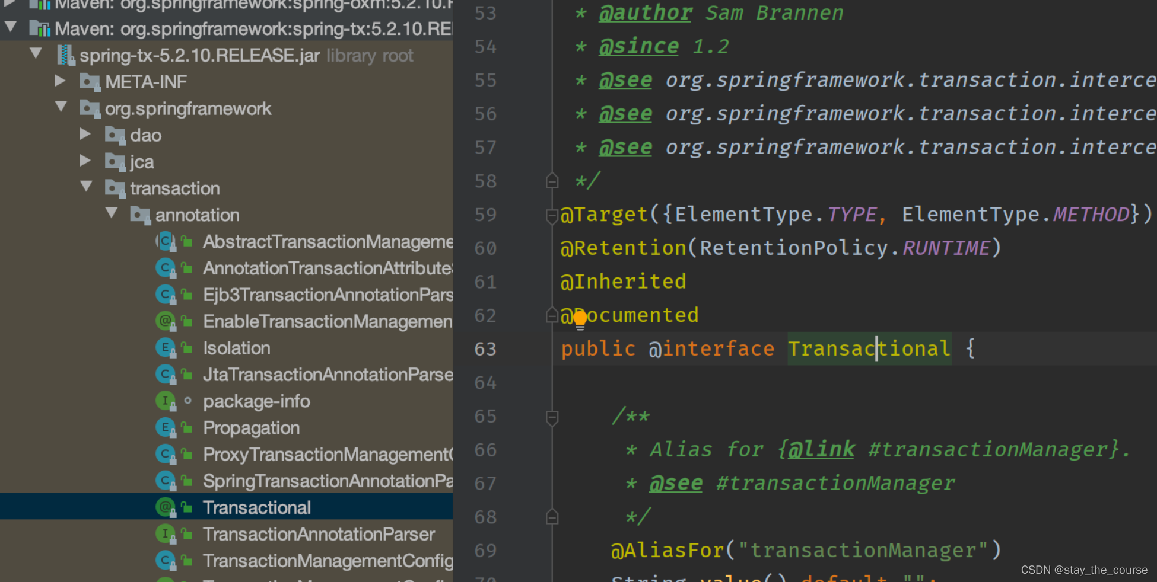1157x582 pixels.
Task: Click the package-info interface icon
Action: (166, 401)
